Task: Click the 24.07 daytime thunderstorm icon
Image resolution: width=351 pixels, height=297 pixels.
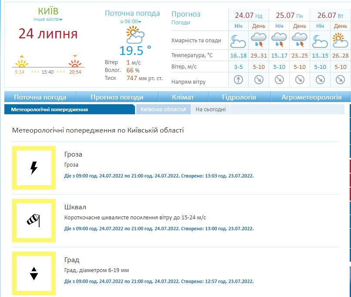Action: (259, 41)
